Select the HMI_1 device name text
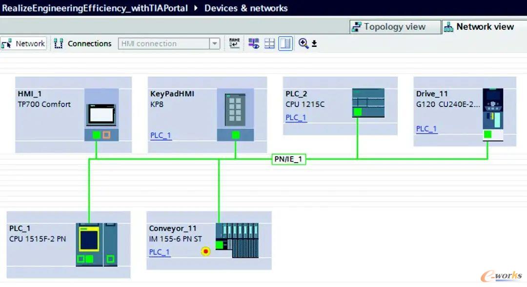The image size is (527, 287). coord(30,94)
